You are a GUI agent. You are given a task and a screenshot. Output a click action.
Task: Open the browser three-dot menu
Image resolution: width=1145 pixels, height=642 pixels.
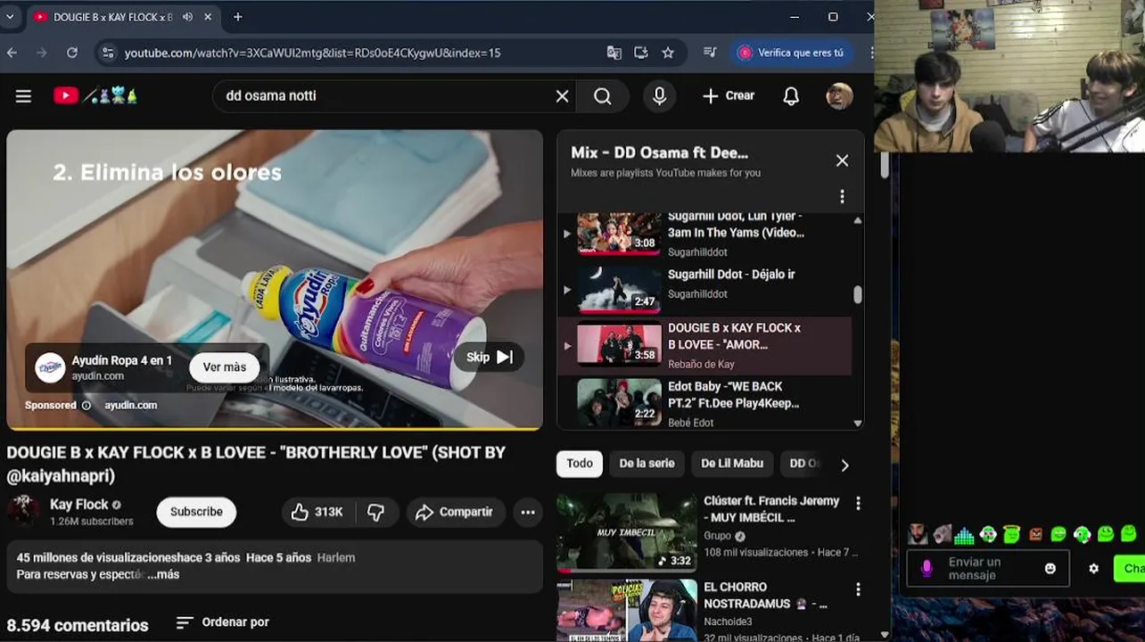tap(872, 53)
